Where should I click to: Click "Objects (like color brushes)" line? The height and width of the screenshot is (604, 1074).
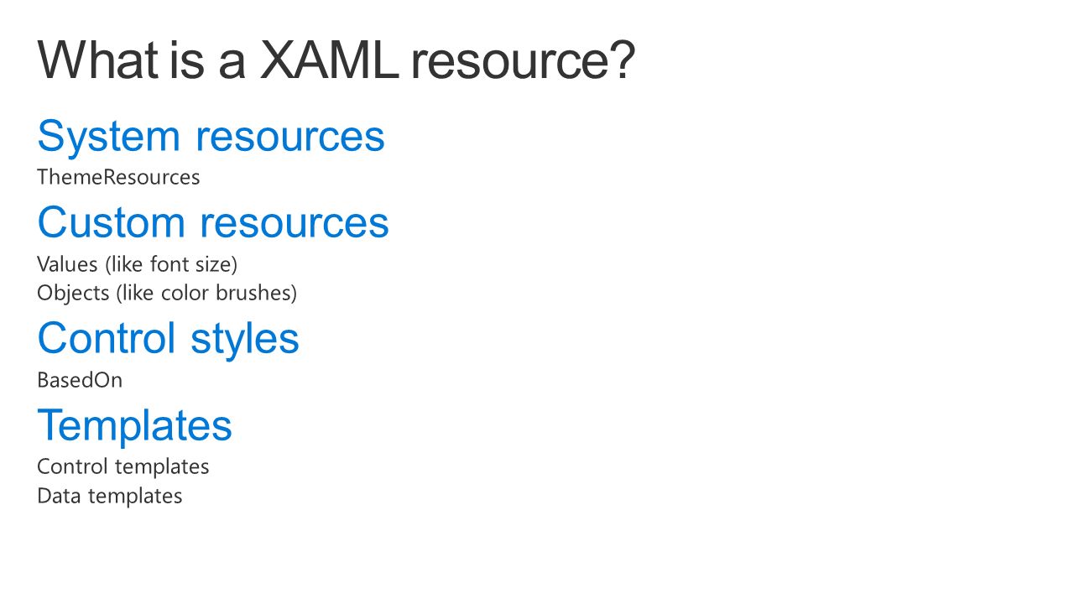pos(167,294)
